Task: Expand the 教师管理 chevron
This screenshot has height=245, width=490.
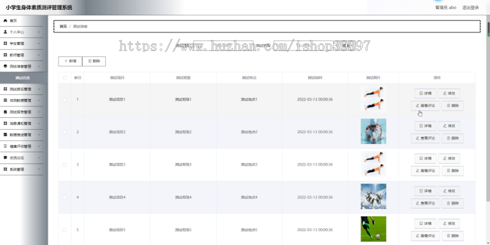Action: tap(39, 55)
